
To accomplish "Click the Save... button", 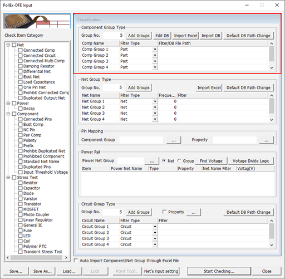I will [x=16, y=271].
